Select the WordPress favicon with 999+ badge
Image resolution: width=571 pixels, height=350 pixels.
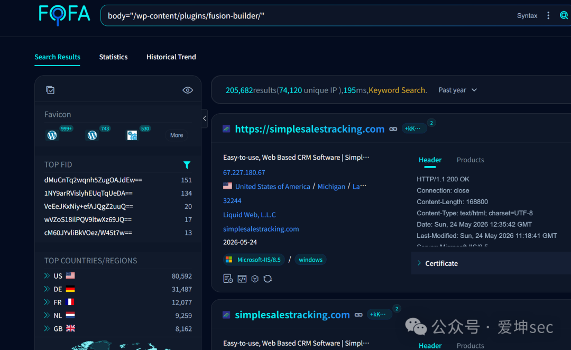(52, 135)
